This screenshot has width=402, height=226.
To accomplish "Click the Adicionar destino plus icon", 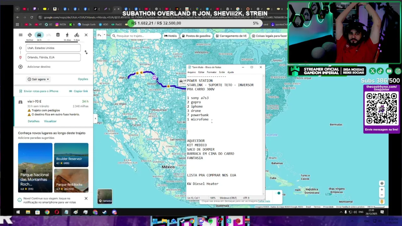I will [20, 67].
